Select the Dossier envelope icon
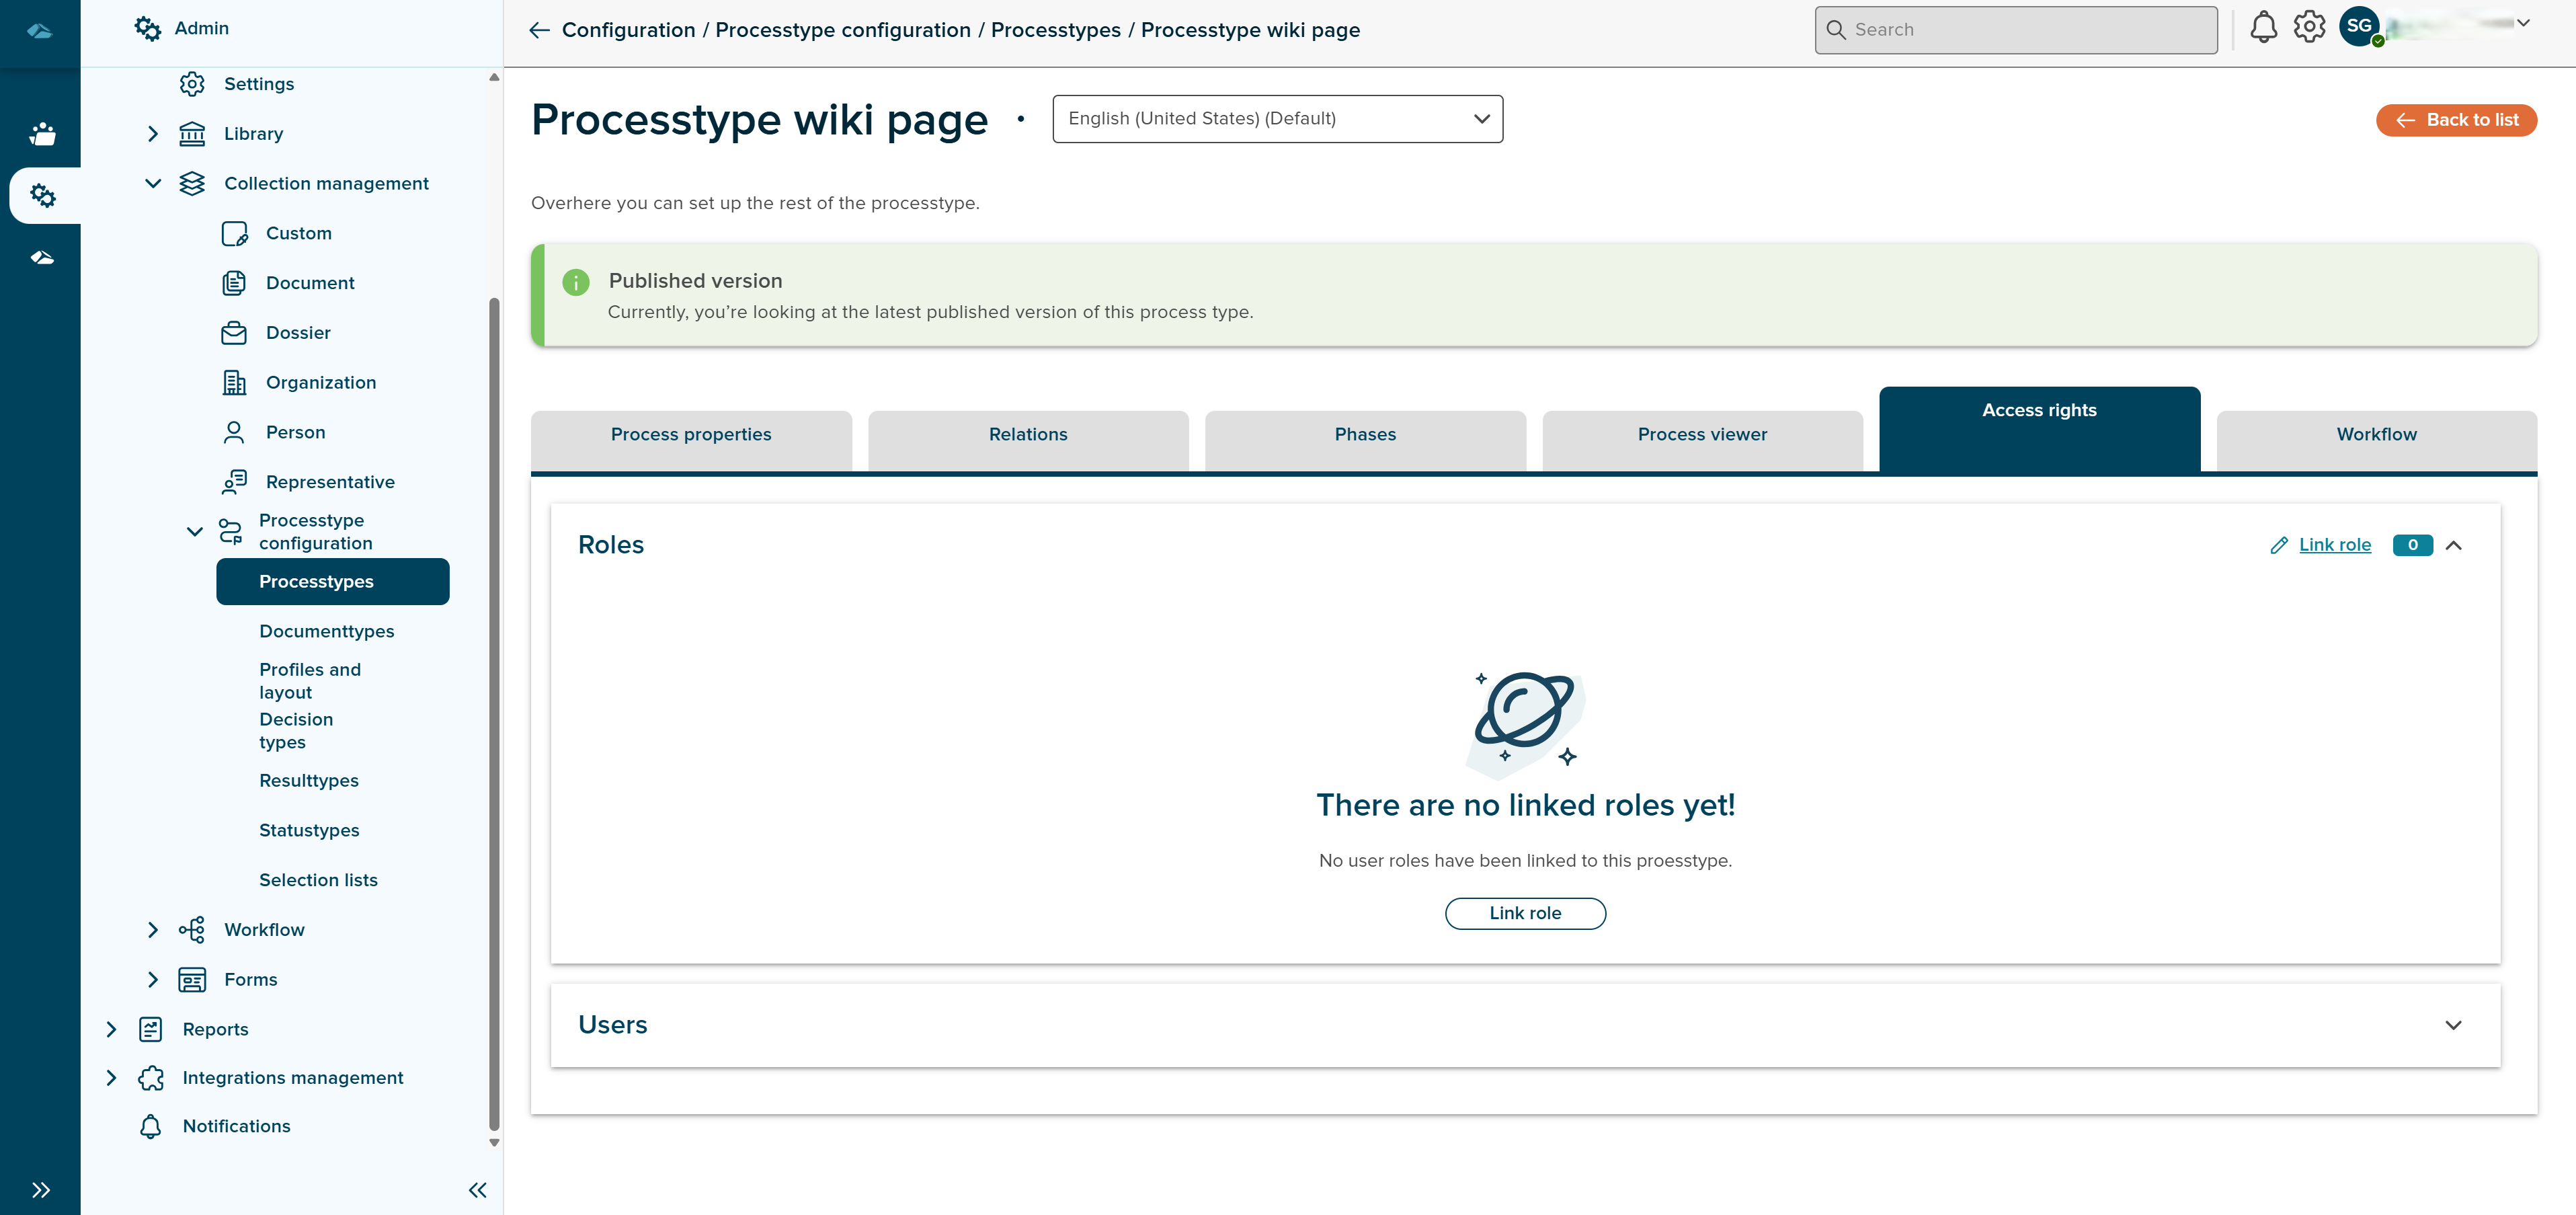 pyautogui.click(x=234, y=332)
